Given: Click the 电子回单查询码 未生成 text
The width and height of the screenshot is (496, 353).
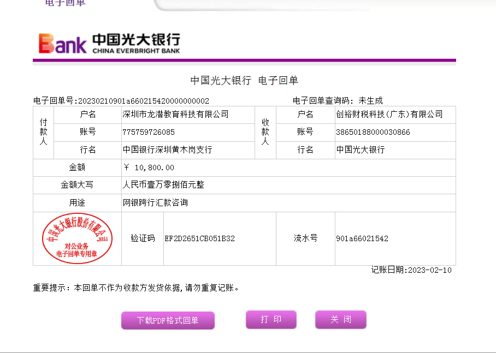Looking at the screenshot, I should (x=338, y=100).
